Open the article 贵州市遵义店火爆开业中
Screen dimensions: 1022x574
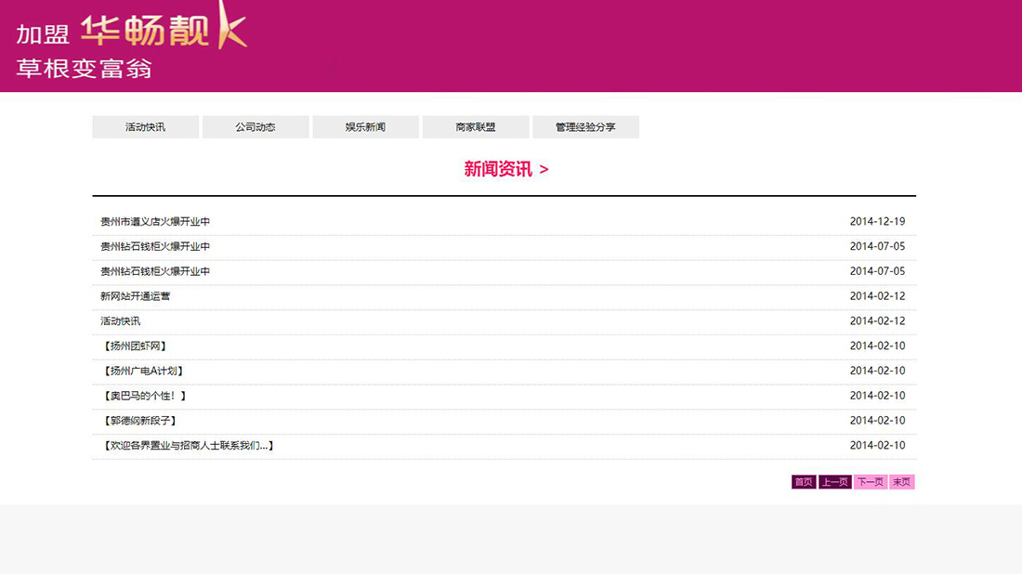coord(155,222)
